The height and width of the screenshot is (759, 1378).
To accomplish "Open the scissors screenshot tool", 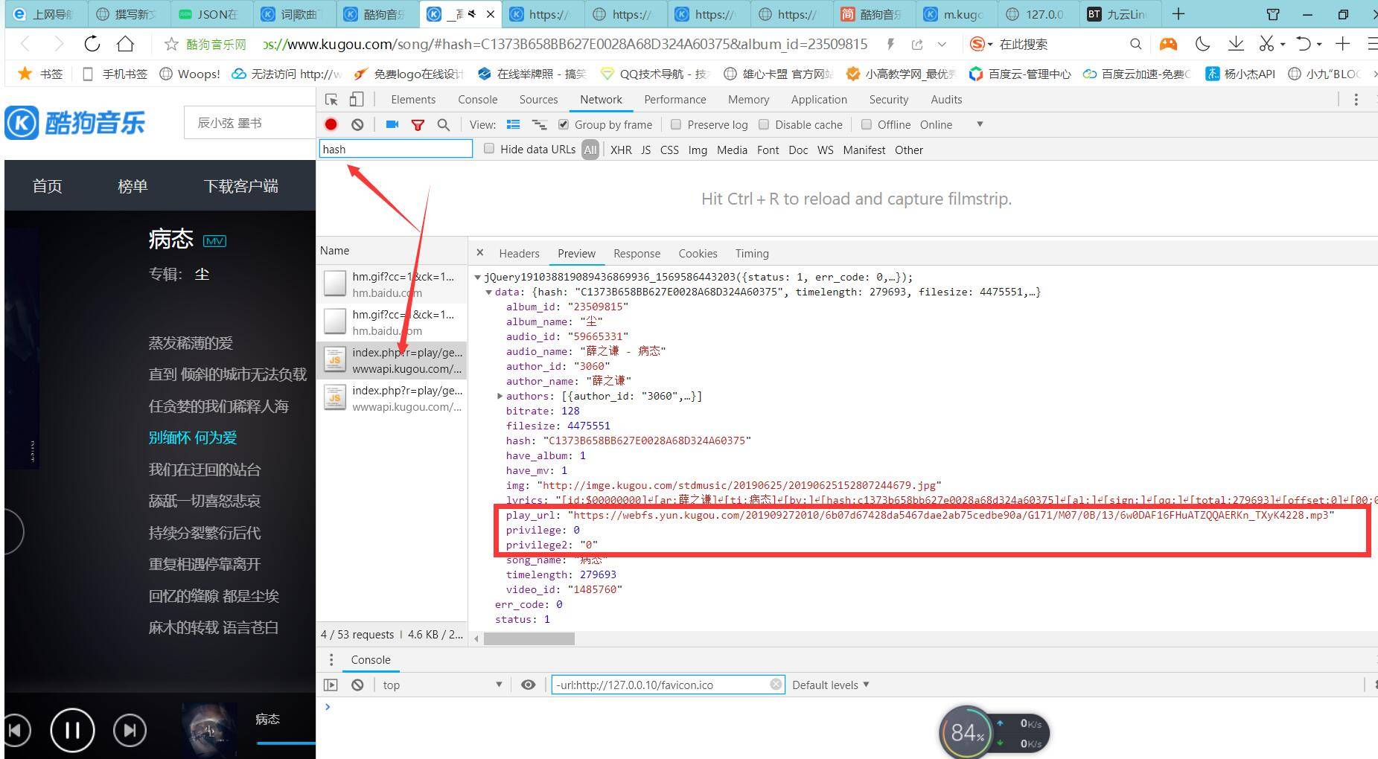I will [x=1266, y=44].
